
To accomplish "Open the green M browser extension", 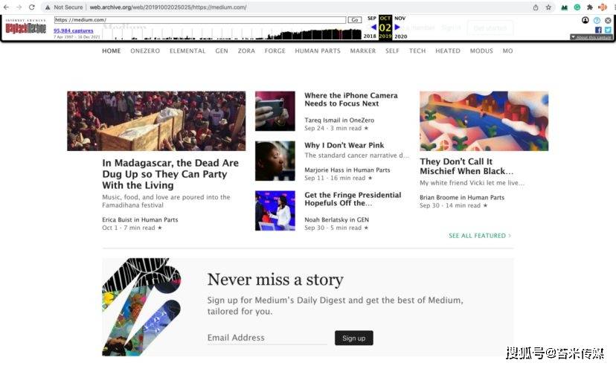I will 565,7.
